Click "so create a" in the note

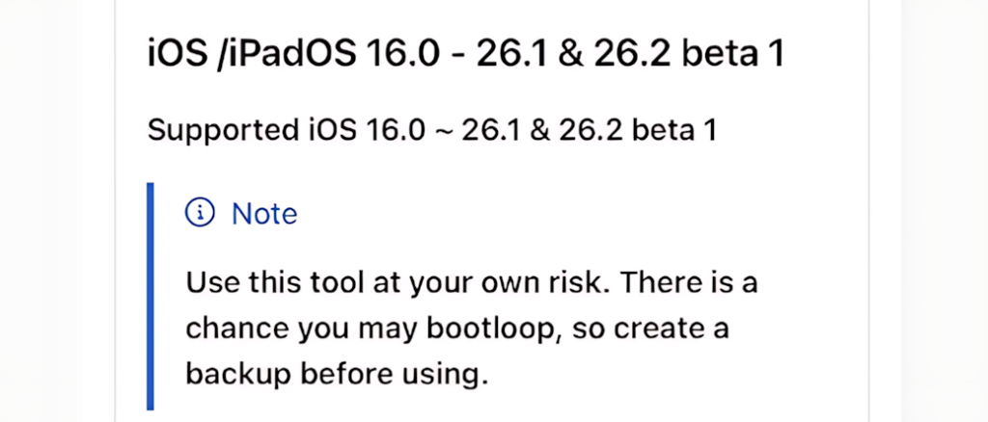click(x=651, y=330)
